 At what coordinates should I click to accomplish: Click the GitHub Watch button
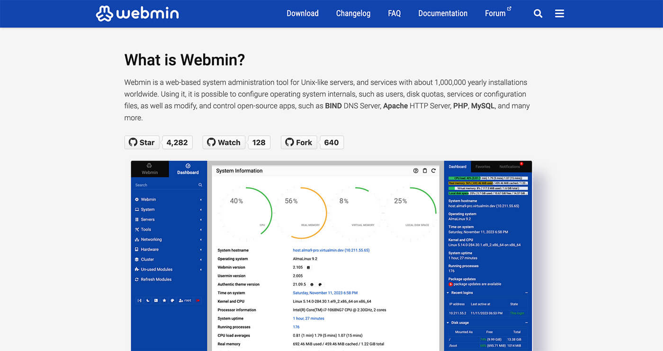tap(224, 142)
